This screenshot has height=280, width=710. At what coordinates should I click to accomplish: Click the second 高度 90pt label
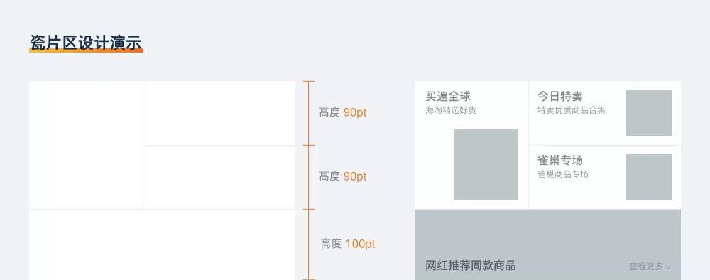(x=343, y=176)
